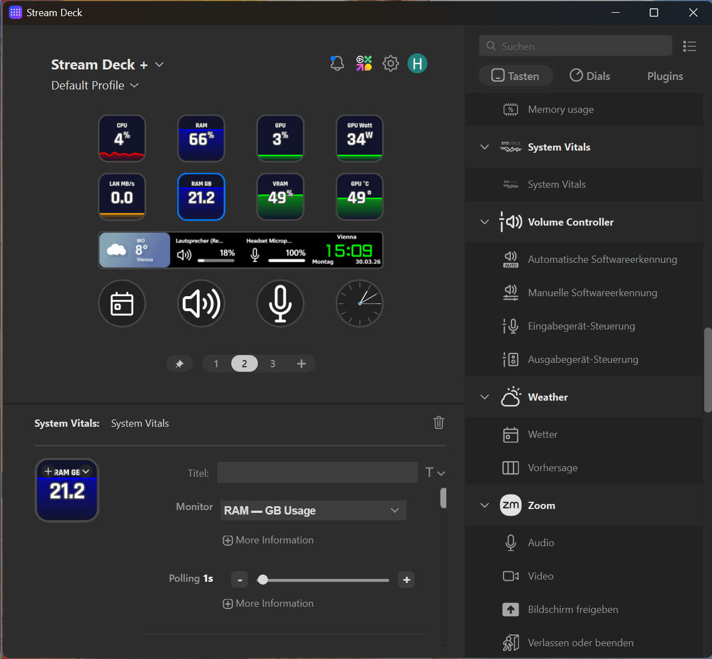This screenshot has height=659, width=712.
Task: Add a new page with the plus button
Action: pos(301,363)
